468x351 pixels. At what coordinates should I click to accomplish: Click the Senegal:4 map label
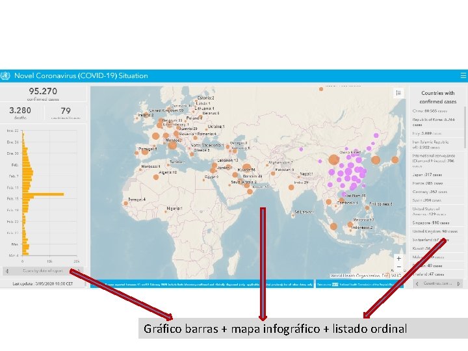[136, 200]
